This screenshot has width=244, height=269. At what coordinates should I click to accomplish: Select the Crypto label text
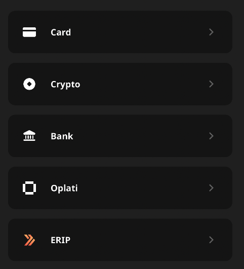pos(65,85)
